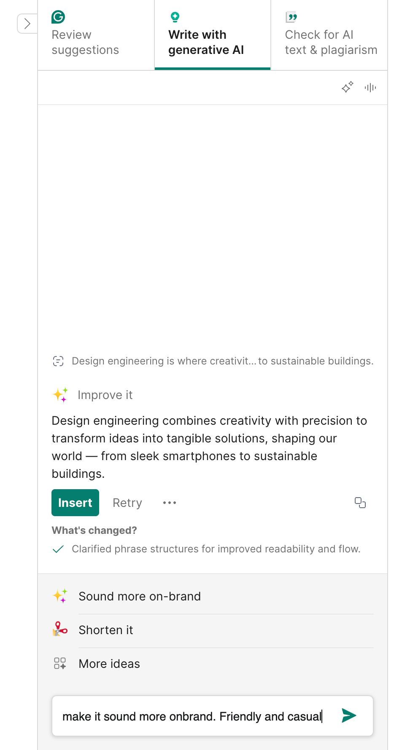Collapse the panel with the chevron arrow
This screenshot has width=402, height=750.
pos(27,24)
